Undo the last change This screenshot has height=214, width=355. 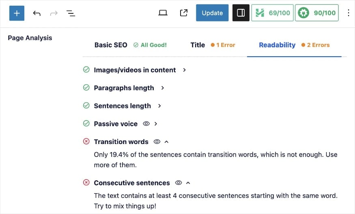(37, 13)
